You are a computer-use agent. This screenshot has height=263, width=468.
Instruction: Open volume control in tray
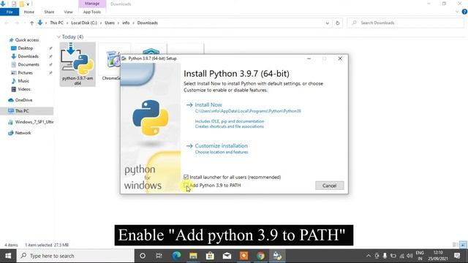[x=410, y=256]
